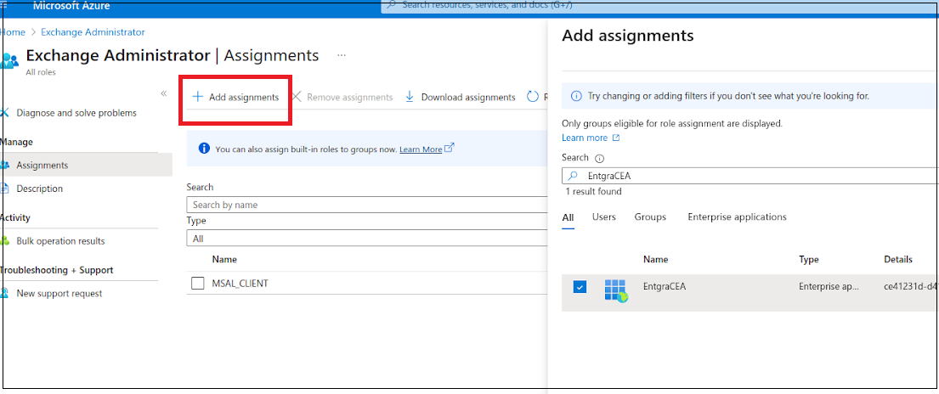The image size is (939, 394).
Task: Click the EntgraCEA application icon
Action: [x=615, y=290]
